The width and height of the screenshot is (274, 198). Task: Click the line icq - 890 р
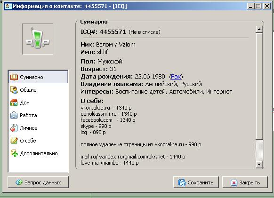(93, 132)
